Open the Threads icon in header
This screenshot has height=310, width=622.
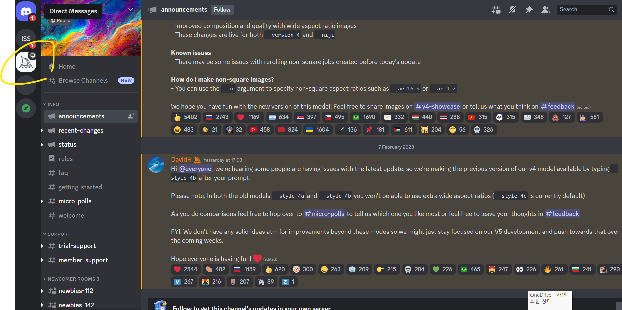tap(496, 10)
